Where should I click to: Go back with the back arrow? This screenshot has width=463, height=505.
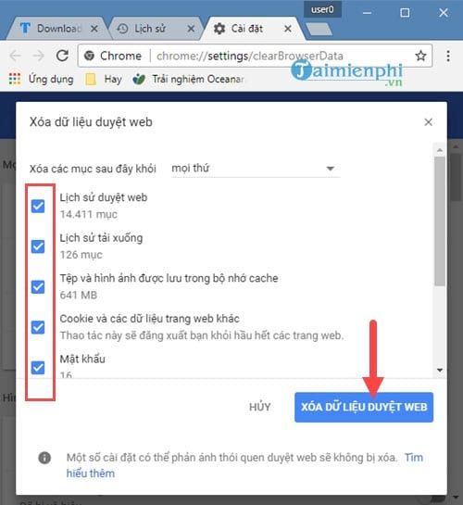click(x=15, y=56)
